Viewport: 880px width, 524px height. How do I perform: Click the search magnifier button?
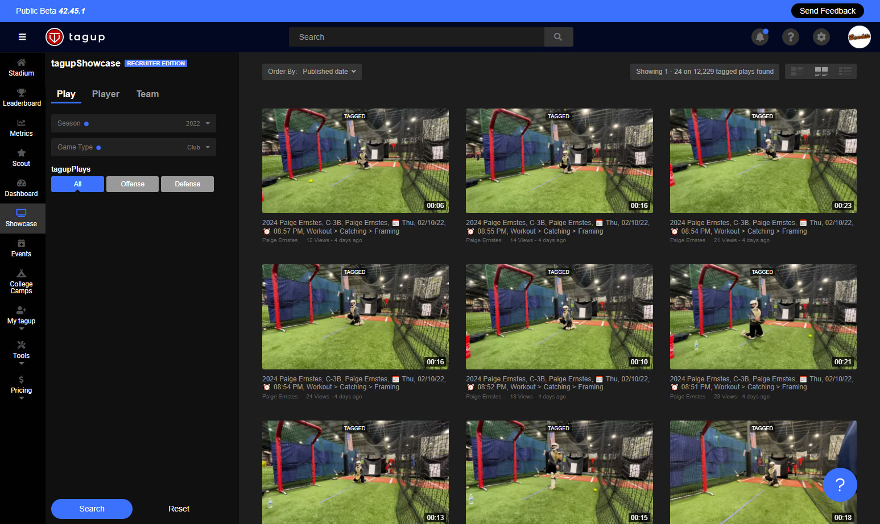point(558,37)
